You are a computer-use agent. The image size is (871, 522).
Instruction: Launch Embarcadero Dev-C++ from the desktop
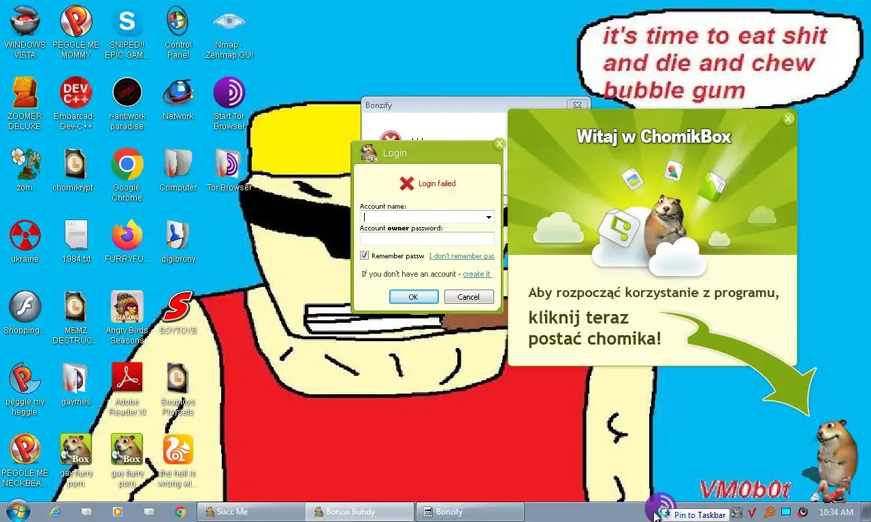(x=76, y=103)
